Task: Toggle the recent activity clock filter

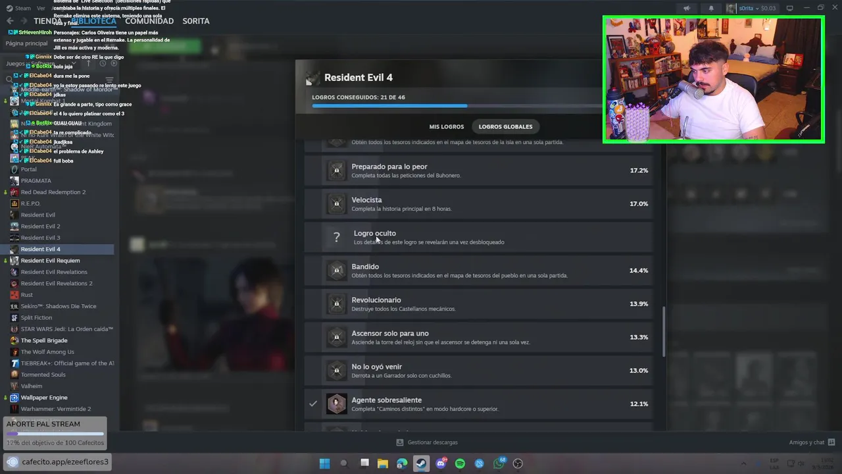Action: coord(102,63)
